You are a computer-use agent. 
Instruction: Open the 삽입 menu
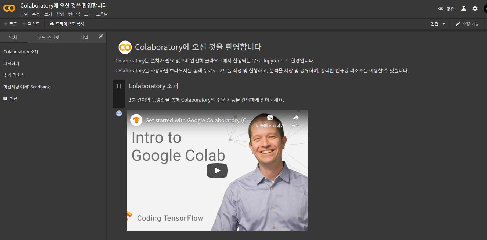tap(60, 14)
